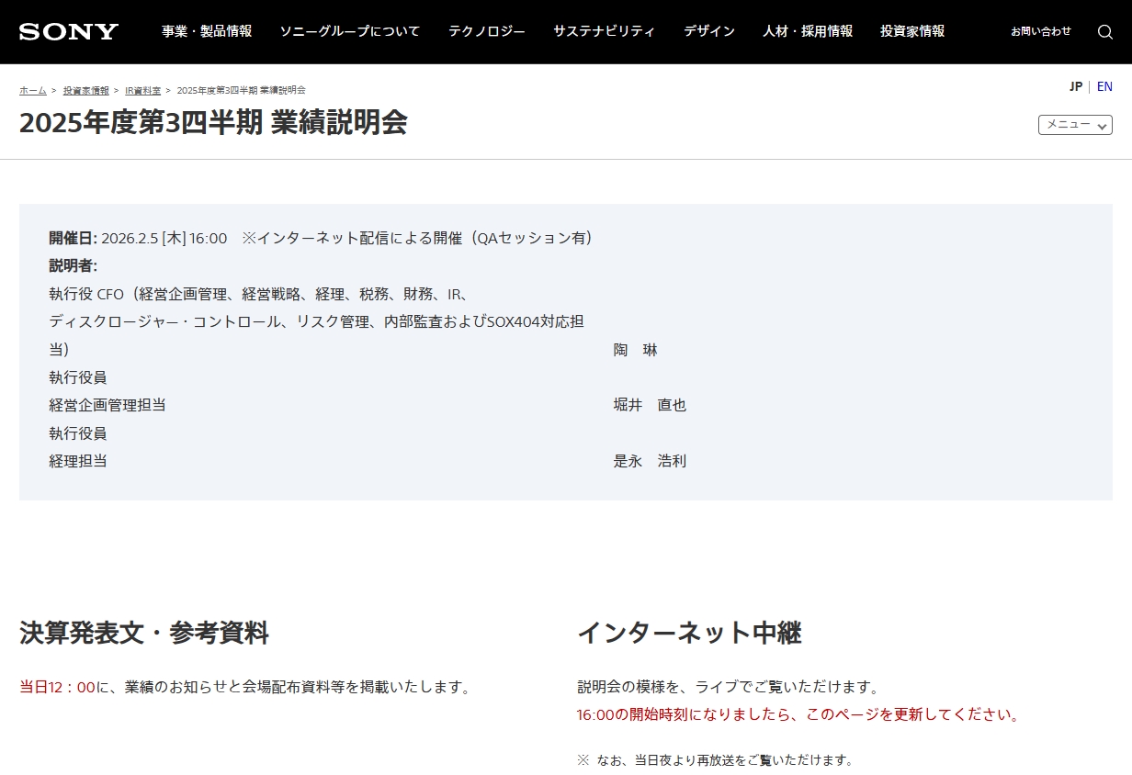
Task: Click 投資家情報 in the top navigation bar
Action: point(912,31)
